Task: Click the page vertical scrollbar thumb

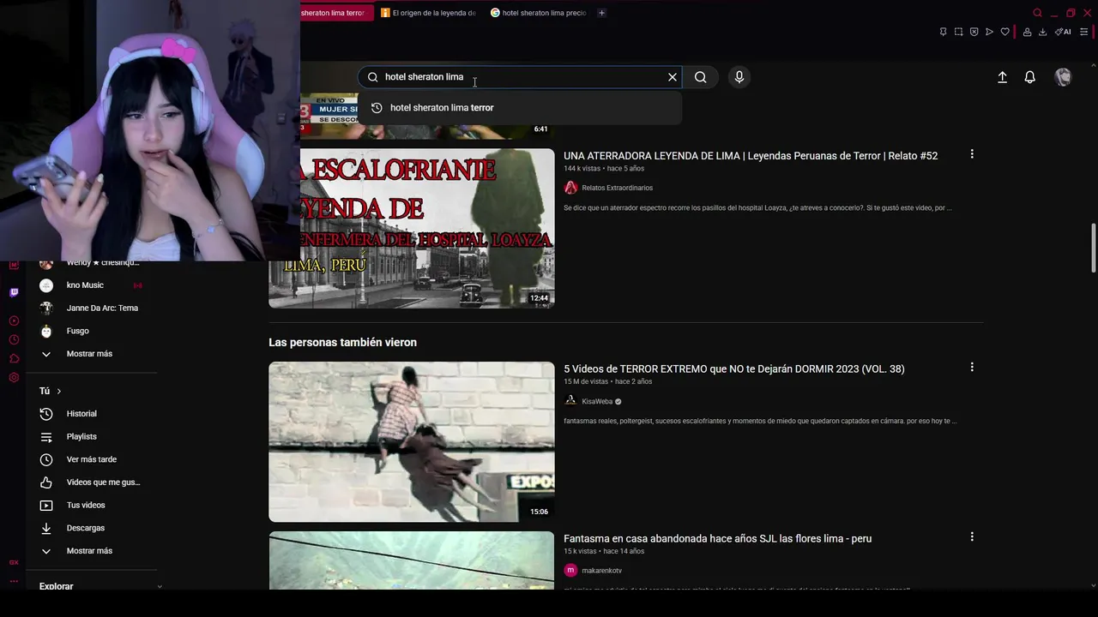Action: coord(1093,249)
